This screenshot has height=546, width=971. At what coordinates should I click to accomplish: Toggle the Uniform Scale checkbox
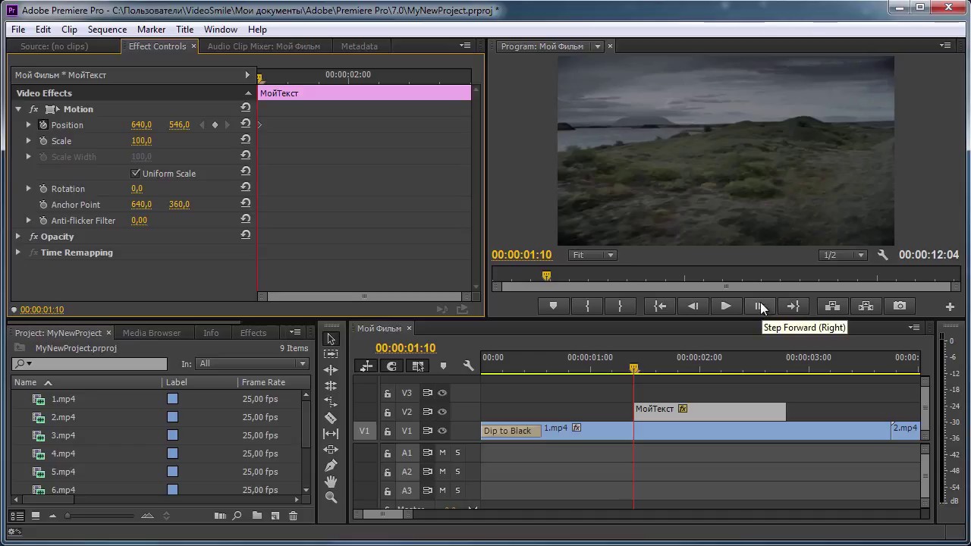pos(136,173)
